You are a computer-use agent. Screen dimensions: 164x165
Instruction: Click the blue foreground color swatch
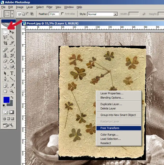click(7, 100)
